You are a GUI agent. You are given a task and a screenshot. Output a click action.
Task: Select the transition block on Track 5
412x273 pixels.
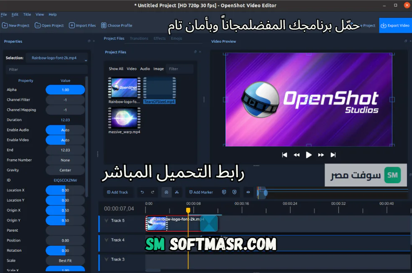(209, 224)
